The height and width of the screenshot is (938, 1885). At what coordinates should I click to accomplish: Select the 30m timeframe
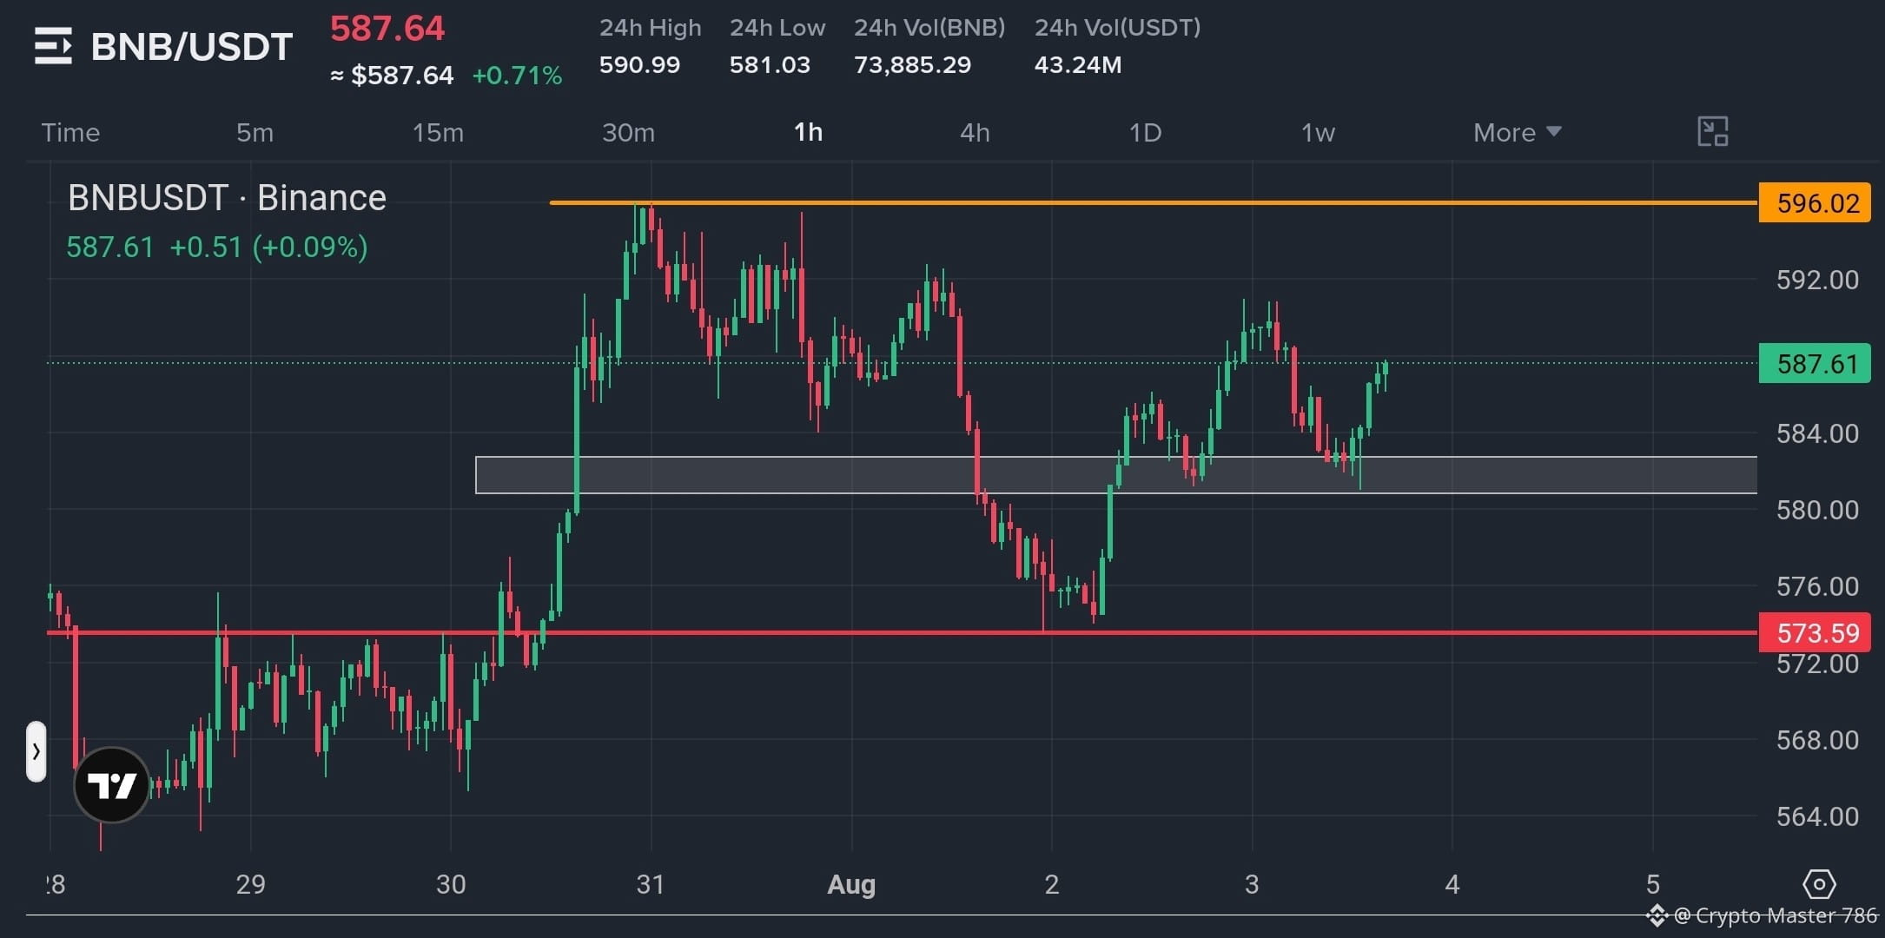pos(628,133)
